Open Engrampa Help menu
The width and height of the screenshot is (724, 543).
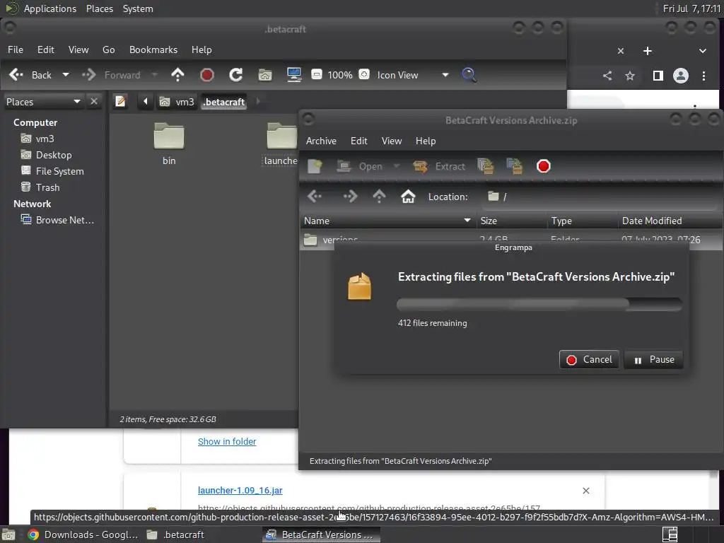tap(425, 141)
